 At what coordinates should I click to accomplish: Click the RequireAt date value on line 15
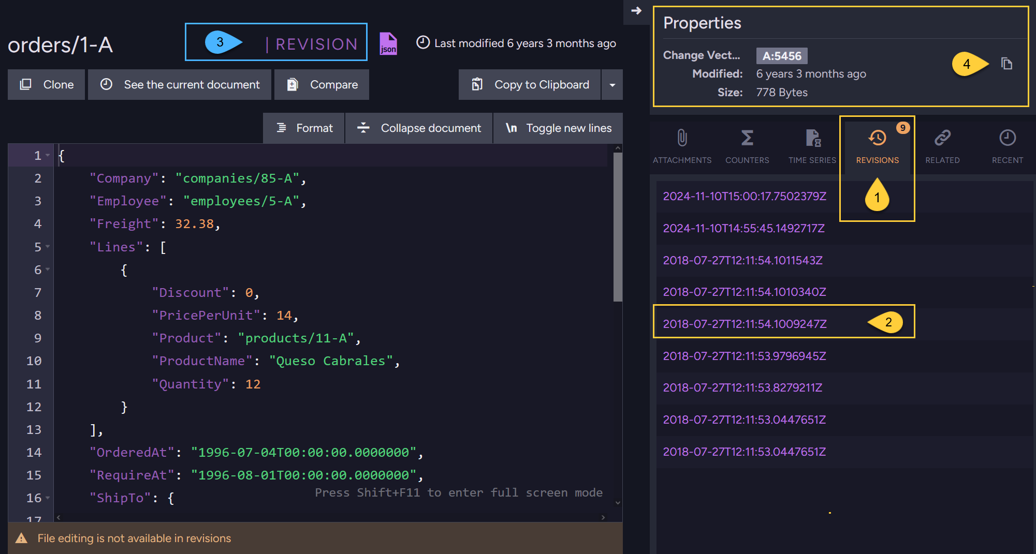pos(303,475)
